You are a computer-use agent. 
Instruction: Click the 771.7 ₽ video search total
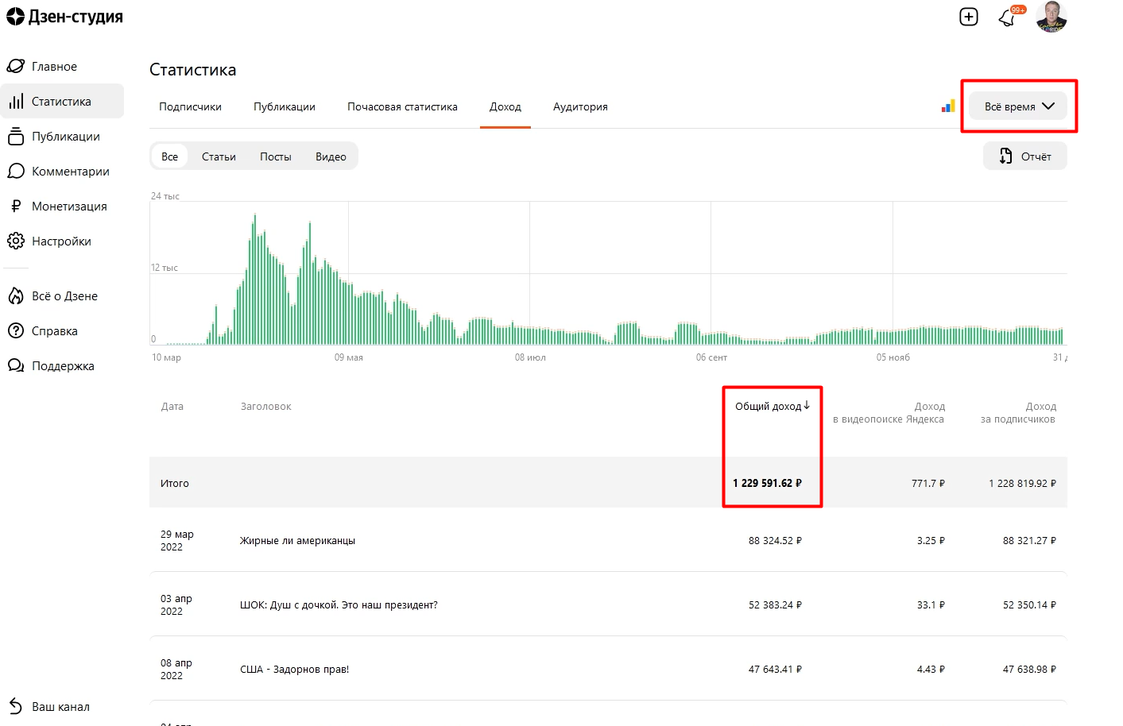click(x=928, y=483)
